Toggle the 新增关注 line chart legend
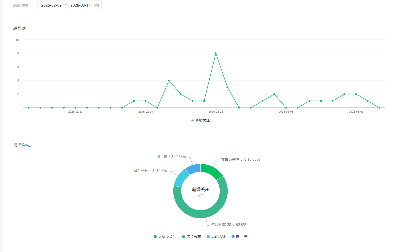The height and width of the screenshot is (252, 395). coord(200,120)
